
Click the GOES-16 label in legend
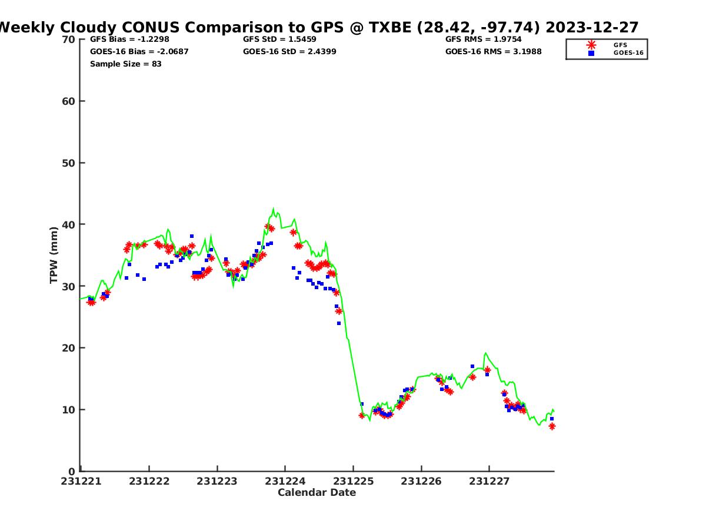click(628, 53)
